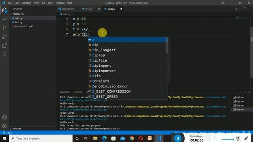The height and width of the screenshot is (142, 253).
Task: Open the launch profile dropdown beside plus
Action: click(x=241, y=92)
